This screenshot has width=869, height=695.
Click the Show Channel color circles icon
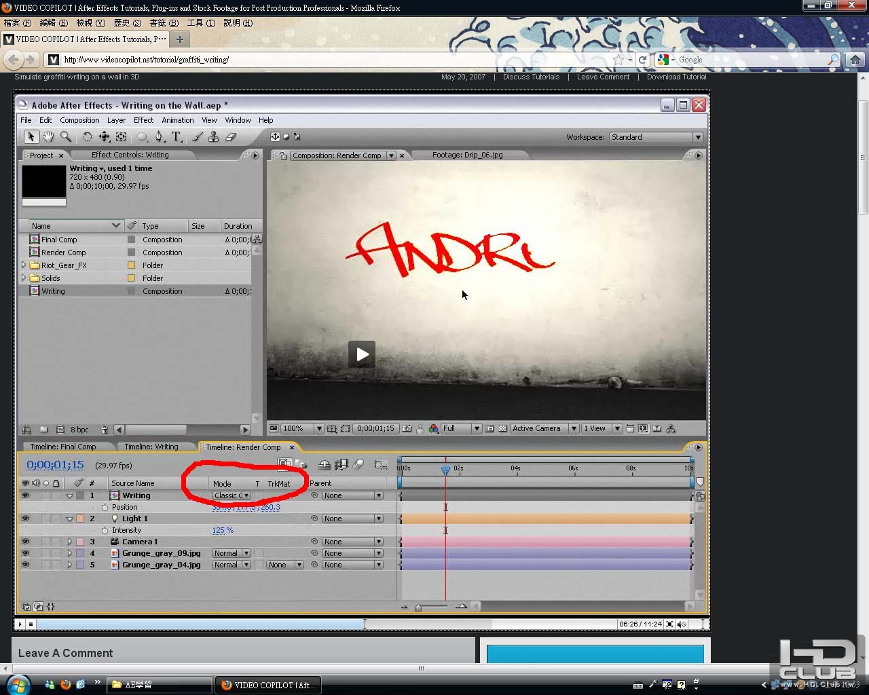[x=433, y=428]
